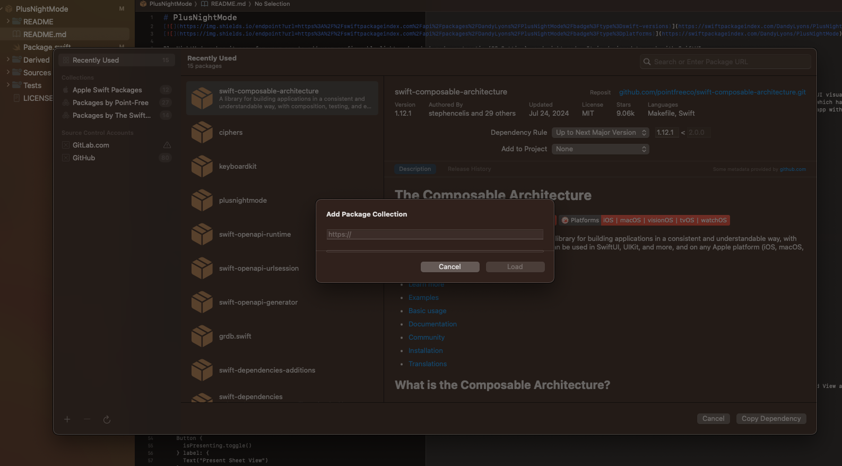Open the Basic usage link
This screenshot has height=466, width=842.
coord(427,311)
